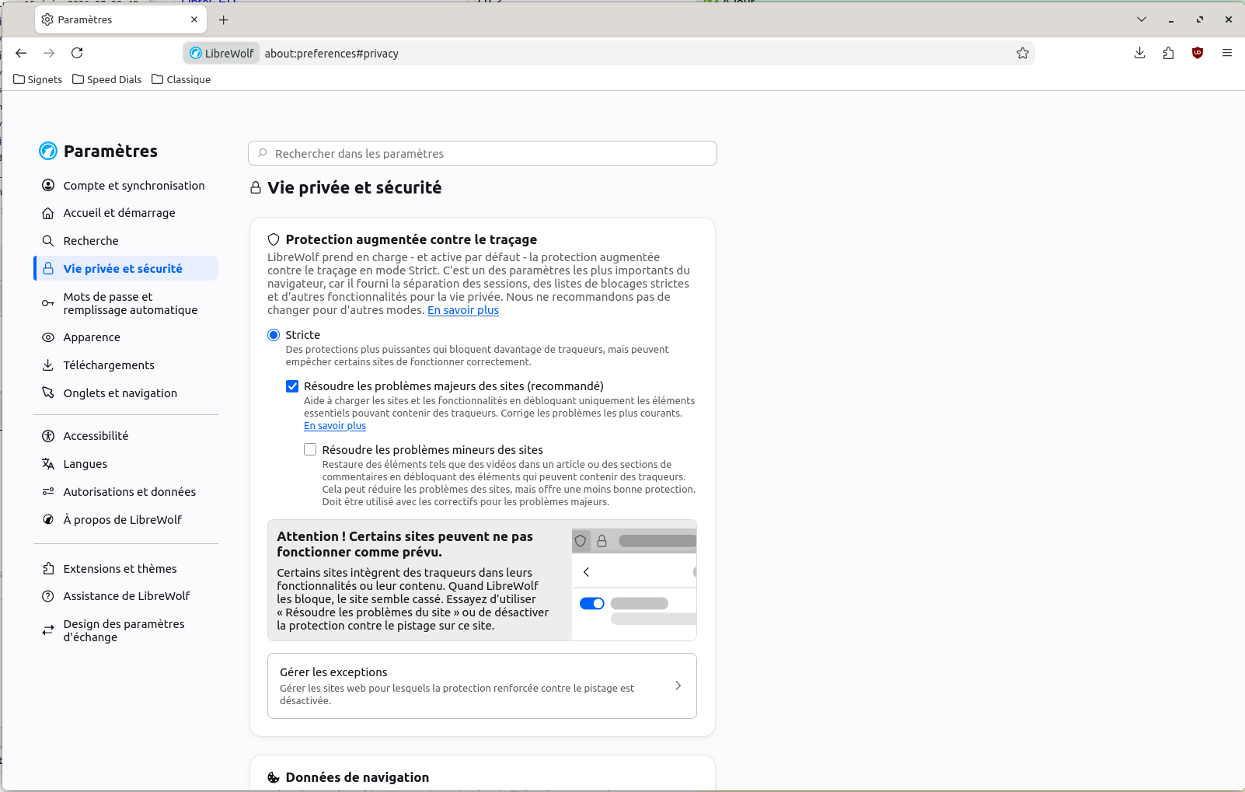Open Accueil et démarrage settings
Screen dimensions: 1245x792
tap(126, 213)
